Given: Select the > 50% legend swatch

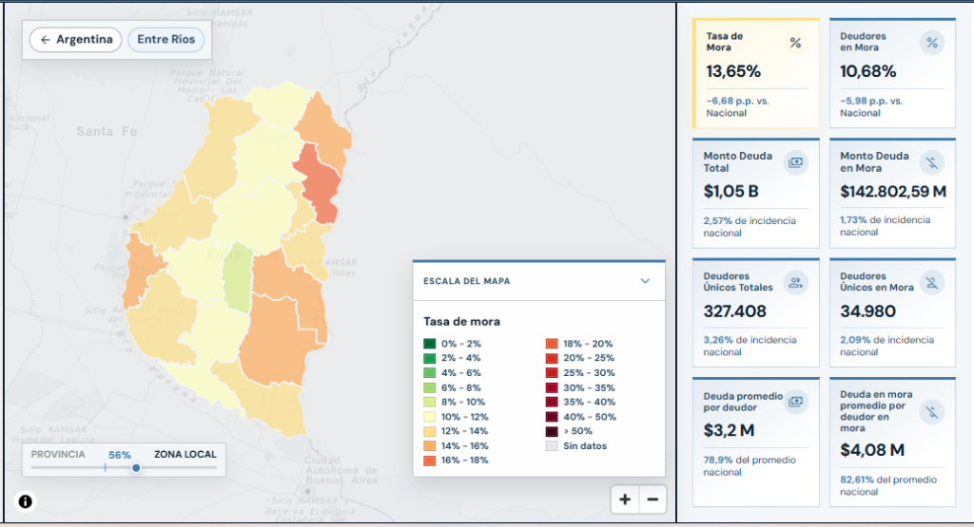Looking at the screenshot, I should point(552,431).
